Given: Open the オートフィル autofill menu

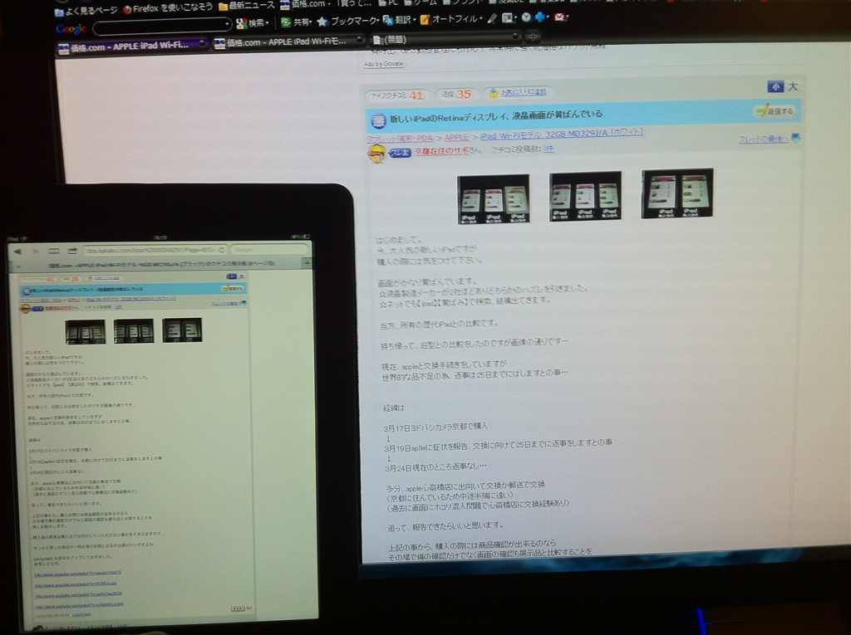Looking at the screenshot, I should click(x=450, y=20).
